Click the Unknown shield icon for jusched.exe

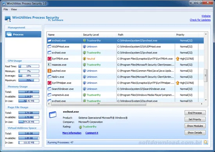[84, 71]
